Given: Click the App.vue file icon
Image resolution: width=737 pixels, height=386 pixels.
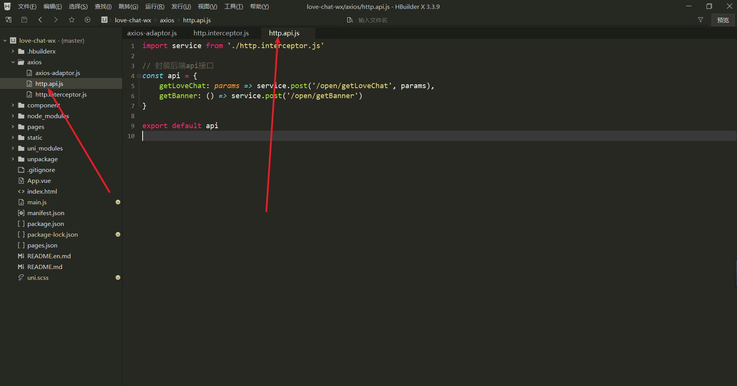Looking at the screenshot, I should point(21,180).
